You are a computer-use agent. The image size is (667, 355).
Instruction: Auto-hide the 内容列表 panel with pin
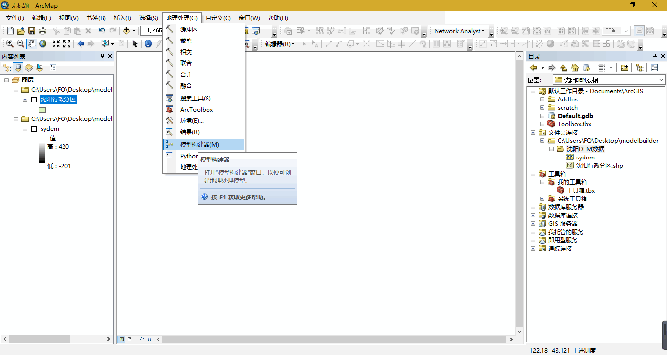(x=102, y=56)
